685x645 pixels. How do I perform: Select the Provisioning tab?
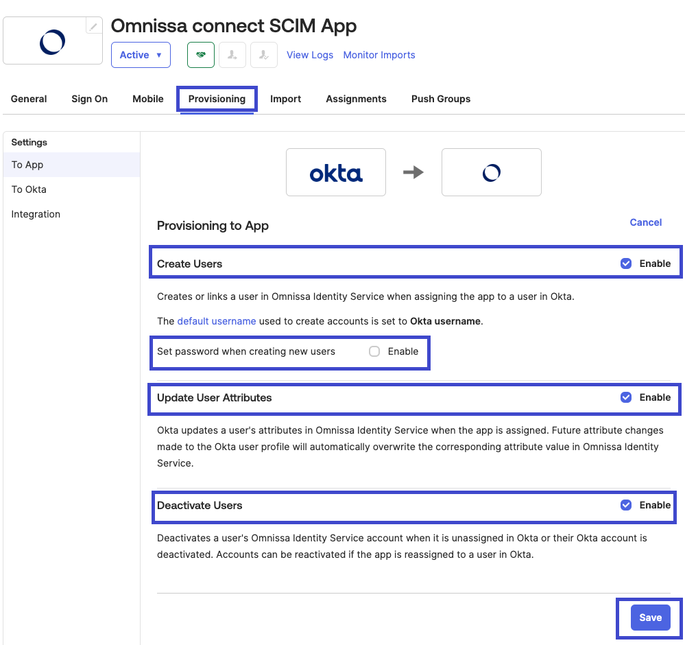(217, 99)
